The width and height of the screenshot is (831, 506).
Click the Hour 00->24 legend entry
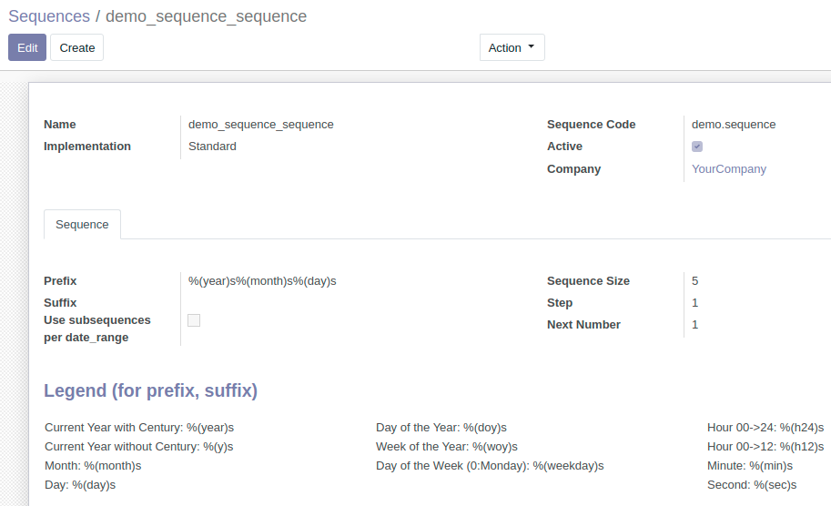click(x=765, y=428)
